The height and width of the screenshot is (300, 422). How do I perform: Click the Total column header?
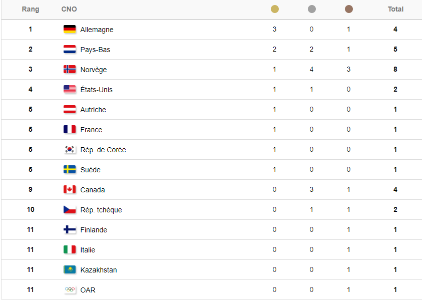click(x=395, y=9)
